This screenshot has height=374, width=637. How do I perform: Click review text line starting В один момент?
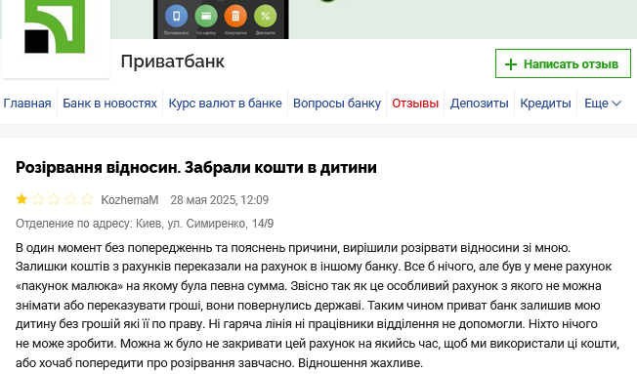coord(293,248)
